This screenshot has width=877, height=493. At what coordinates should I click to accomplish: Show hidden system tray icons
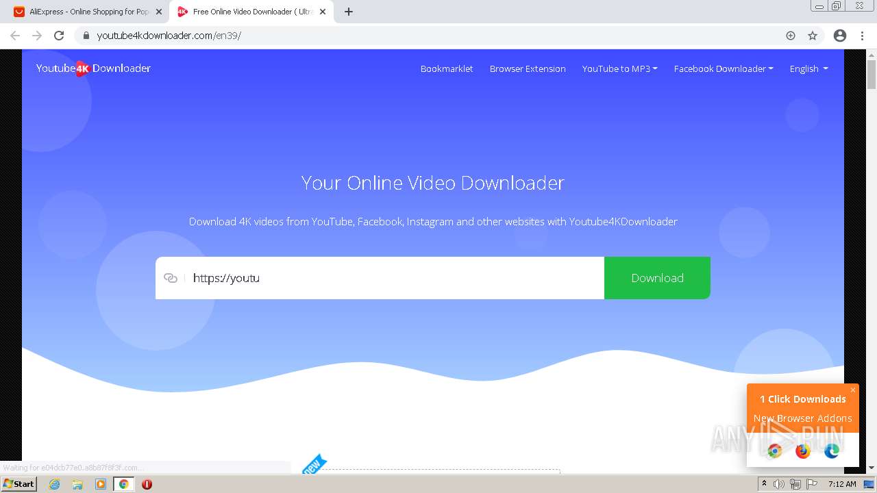point(764,484)
